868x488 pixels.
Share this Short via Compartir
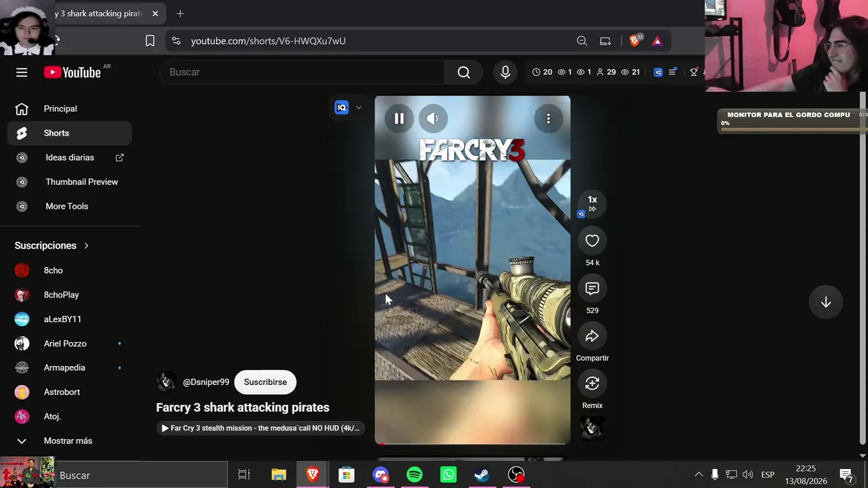tap(592, 336)
